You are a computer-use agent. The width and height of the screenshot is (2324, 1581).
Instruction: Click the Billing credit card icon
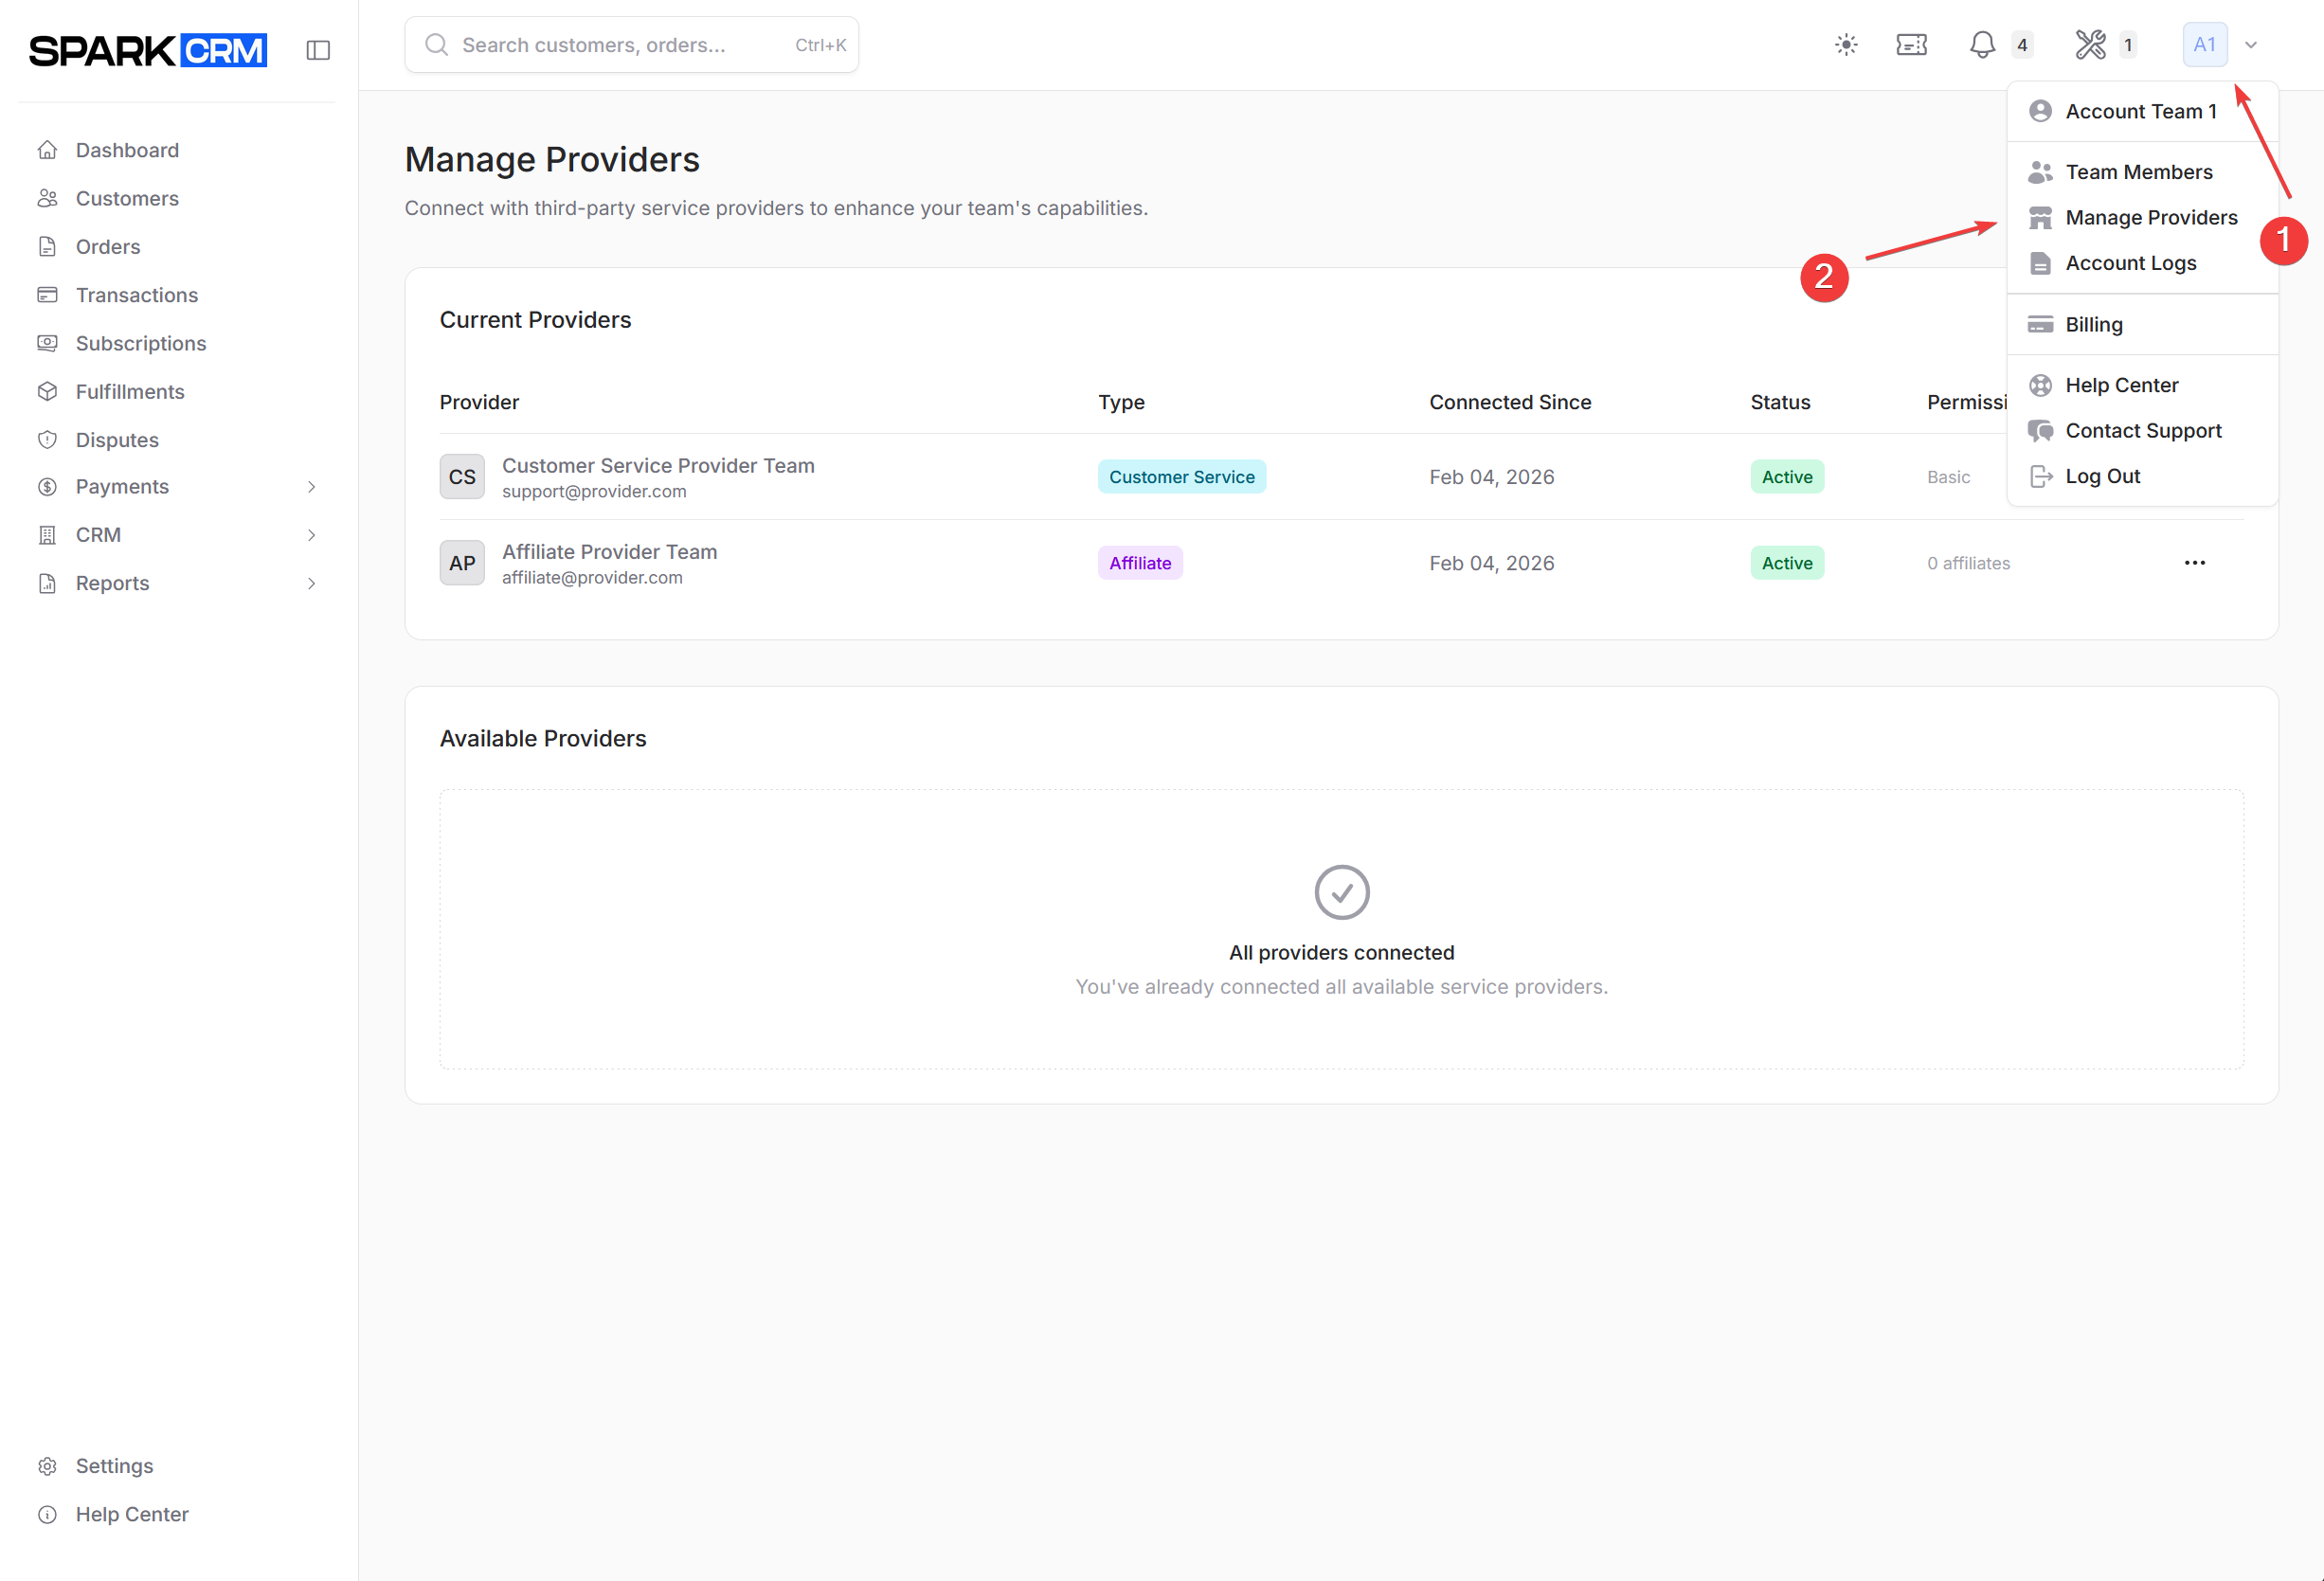2040,325
